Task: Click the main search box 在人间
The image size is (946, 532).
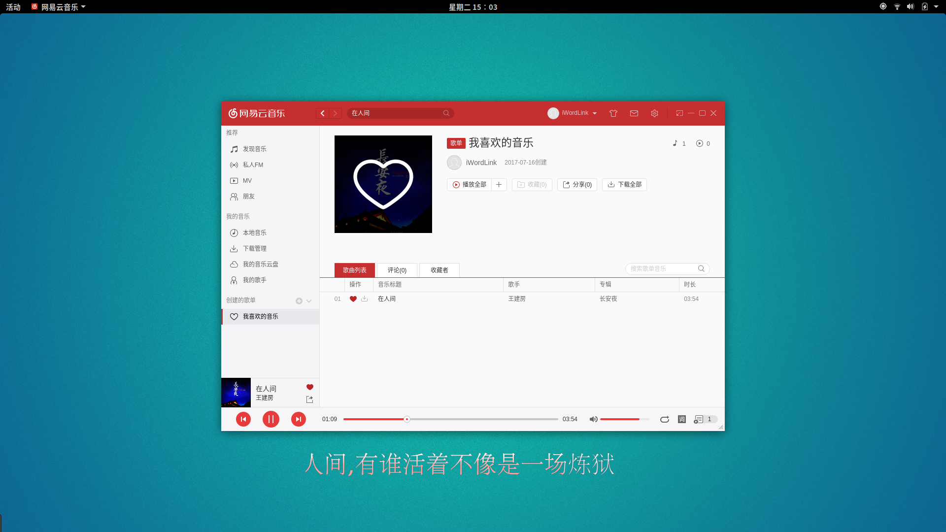Action: pos(400,113)
